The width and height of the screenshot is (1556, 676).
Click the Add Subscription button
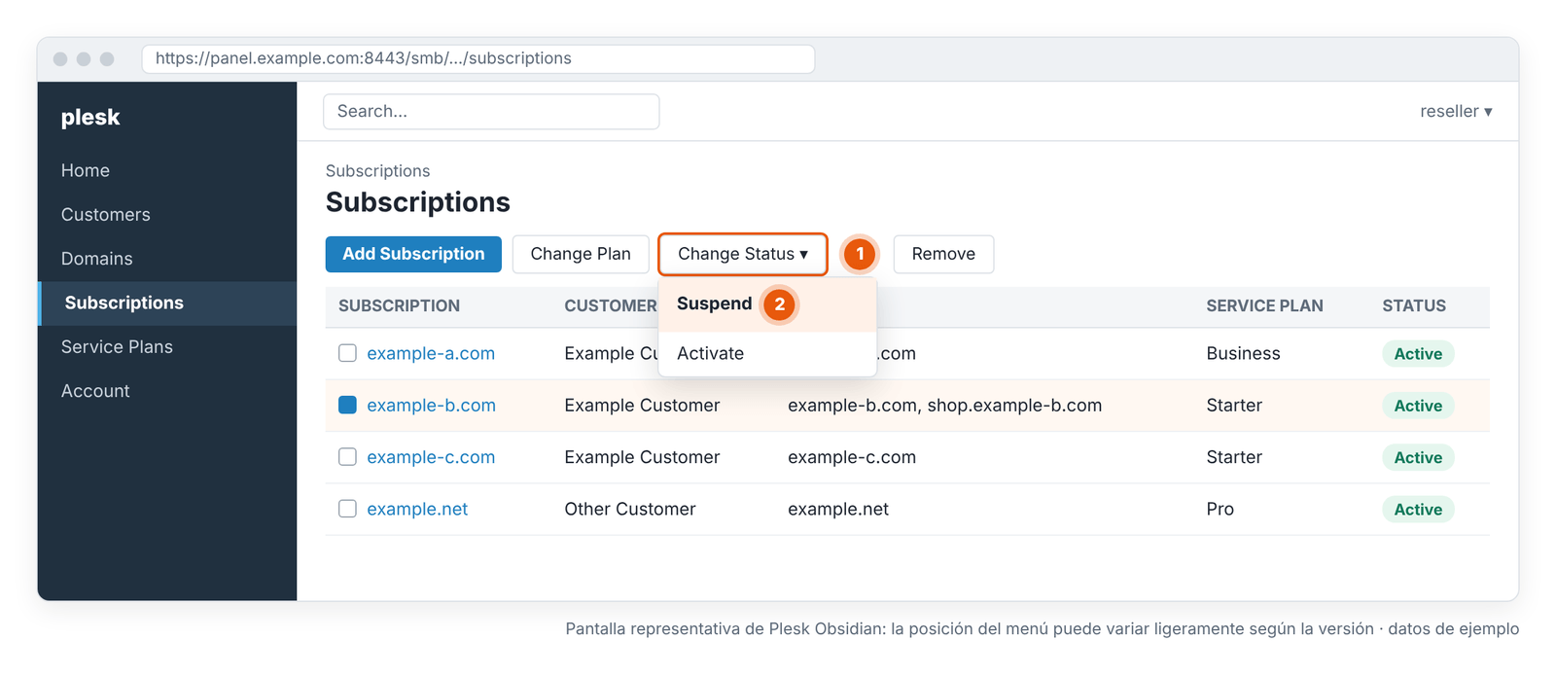413,254
